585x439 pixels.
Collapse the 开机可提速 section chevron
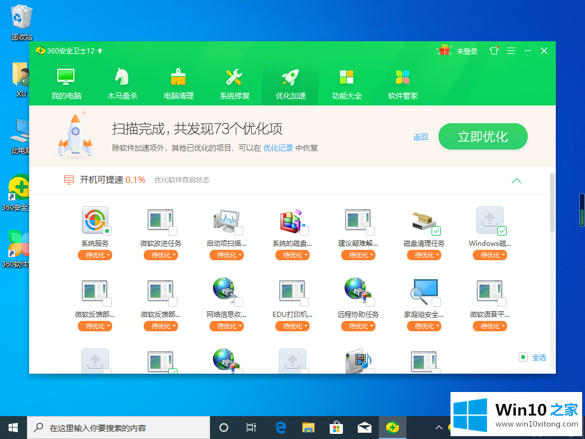516,181
